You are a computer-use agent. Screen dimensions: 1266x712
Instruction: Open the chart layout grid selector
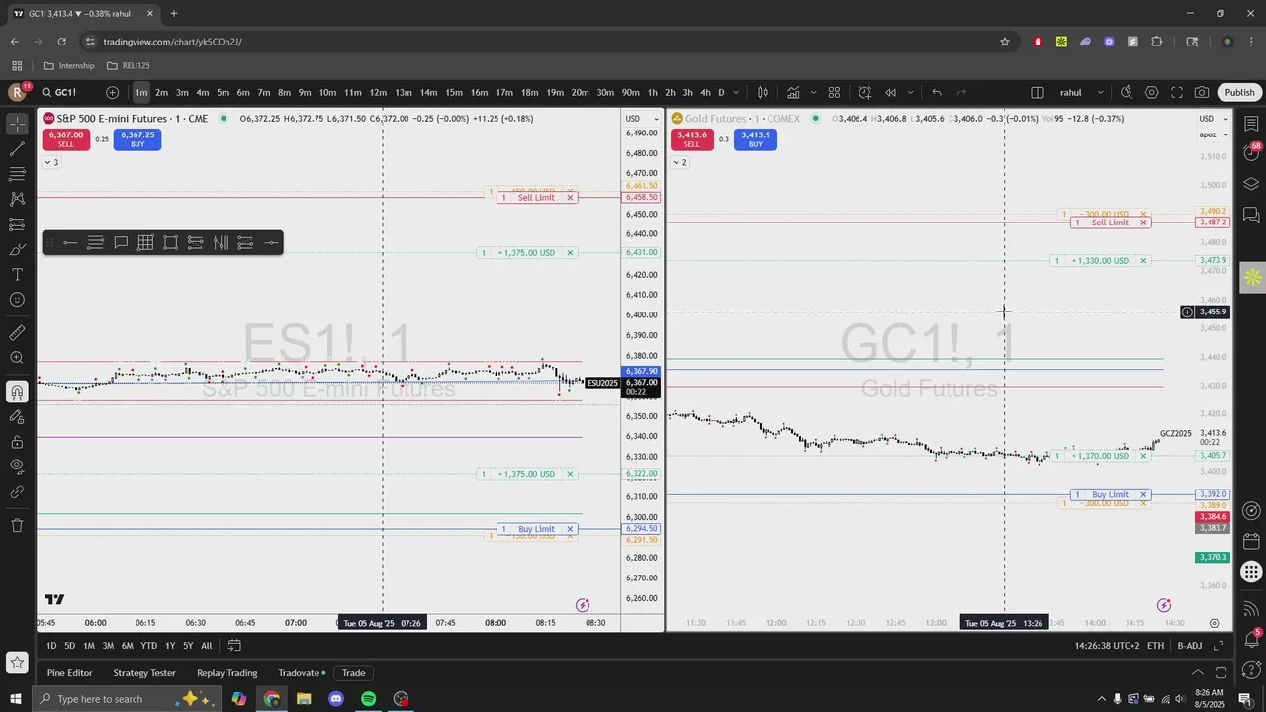pos(1038,92)
